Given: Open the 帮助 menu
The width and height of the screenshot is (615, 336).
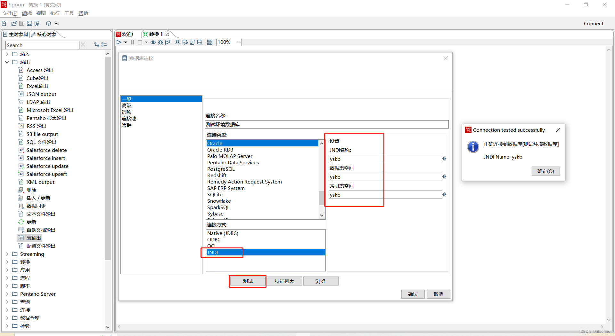Looking at the screenshot, I should (x=83, y=13).
